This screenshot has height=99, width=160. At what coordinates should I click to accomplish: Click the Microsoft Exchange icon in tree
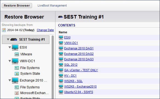tap(17, 93)
